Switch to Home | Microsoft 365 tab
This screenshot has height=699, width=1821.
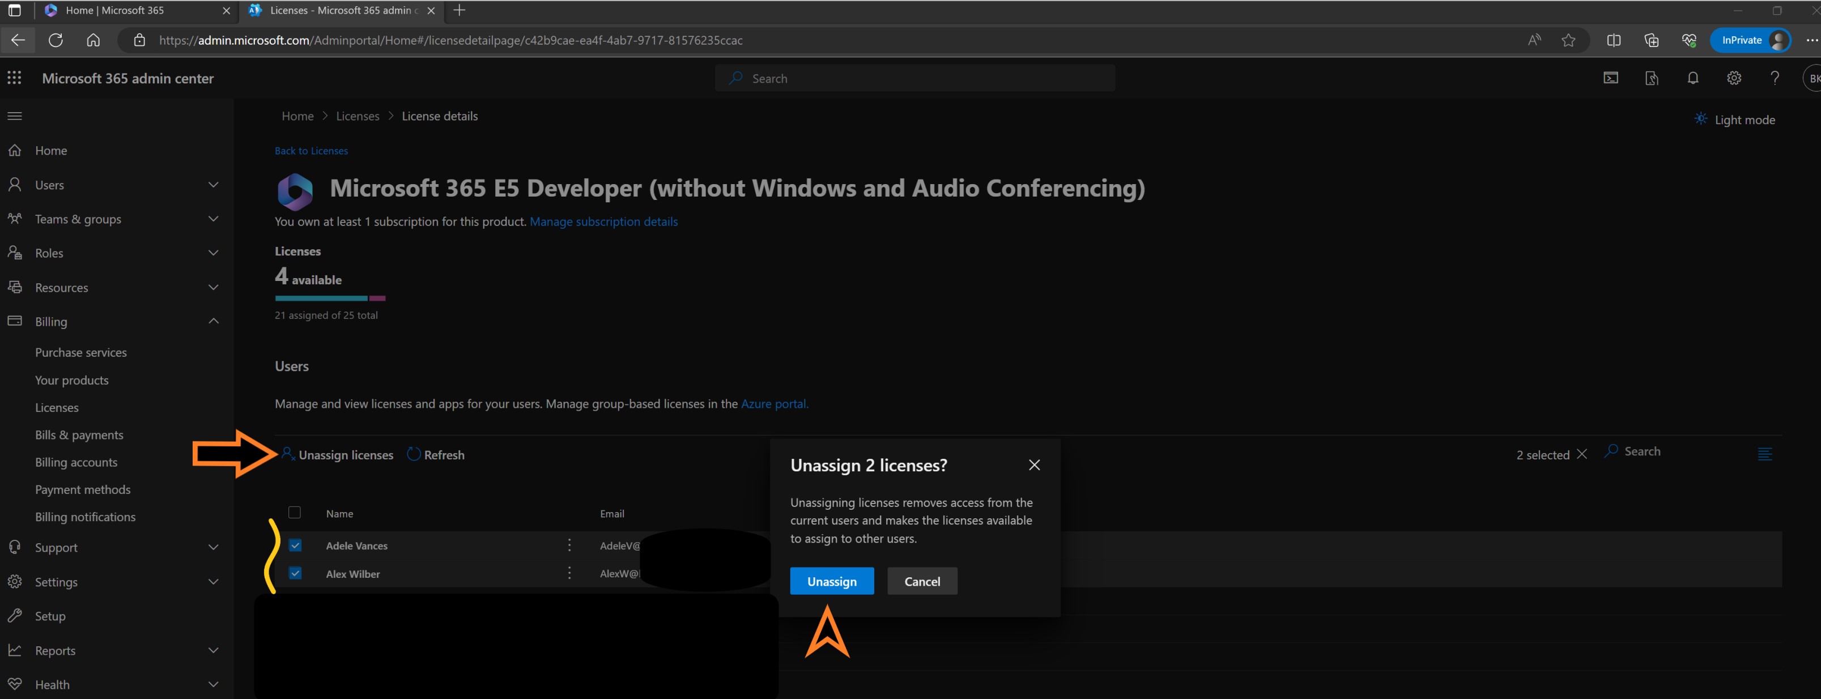[114, 11]
